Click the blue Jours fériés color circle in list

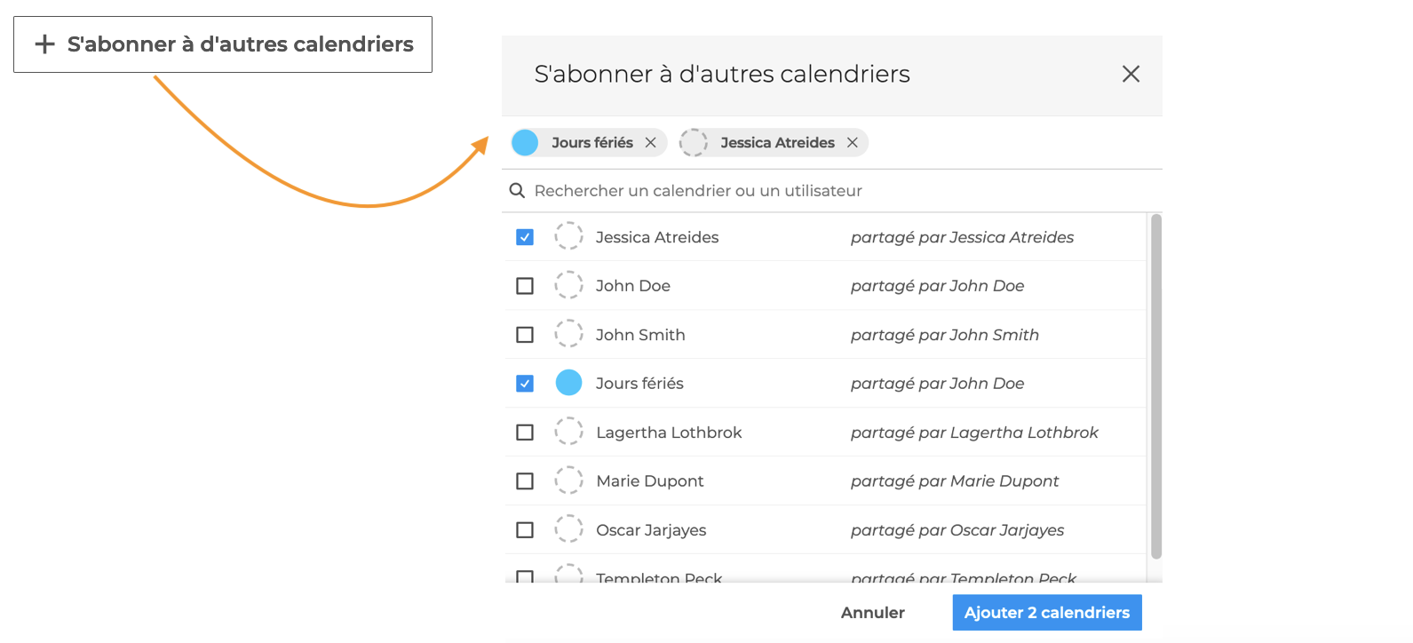[568, 383]
